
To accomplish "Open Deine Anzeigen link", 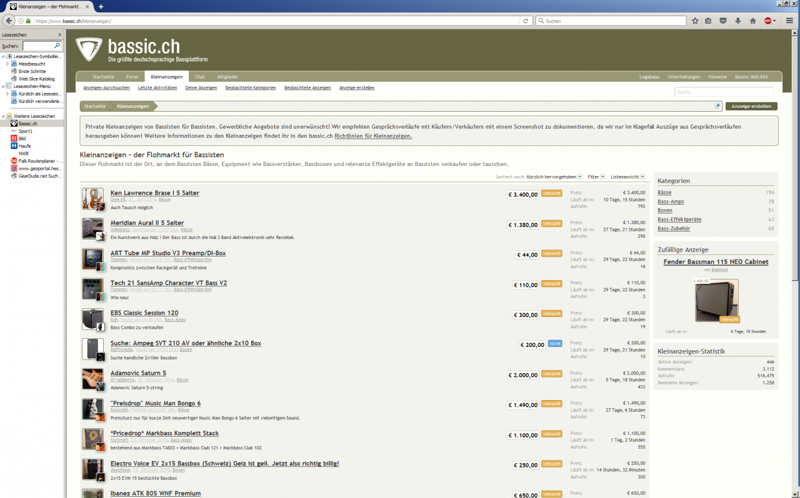I will [201, 88].
